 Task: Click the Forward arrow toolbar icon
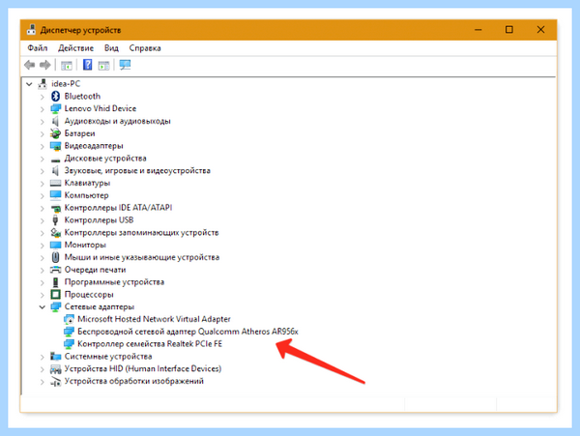[x=45, y=65]
